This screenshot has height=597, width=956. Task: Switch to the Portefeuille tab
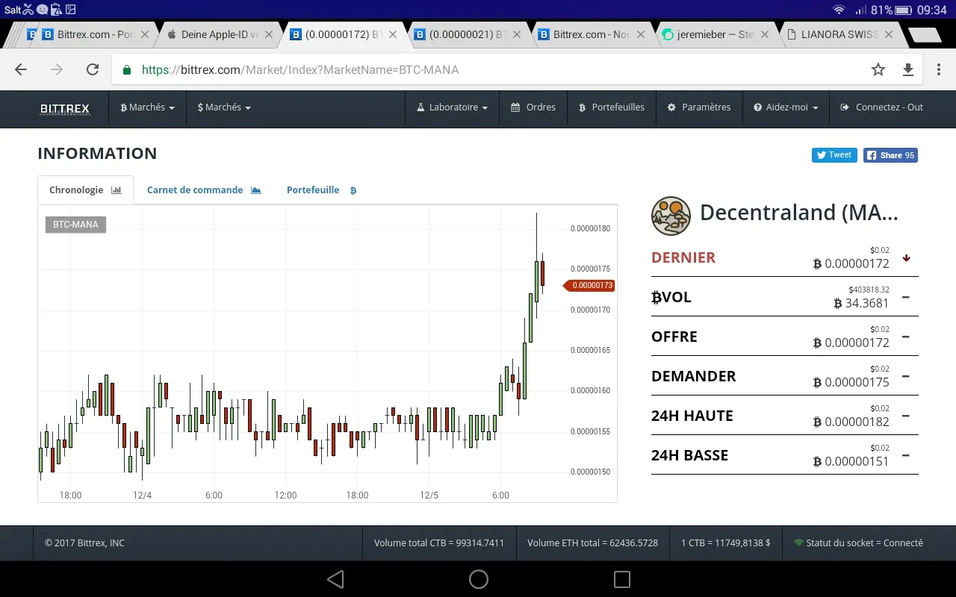pyautogui.click(x=322, y=190)
